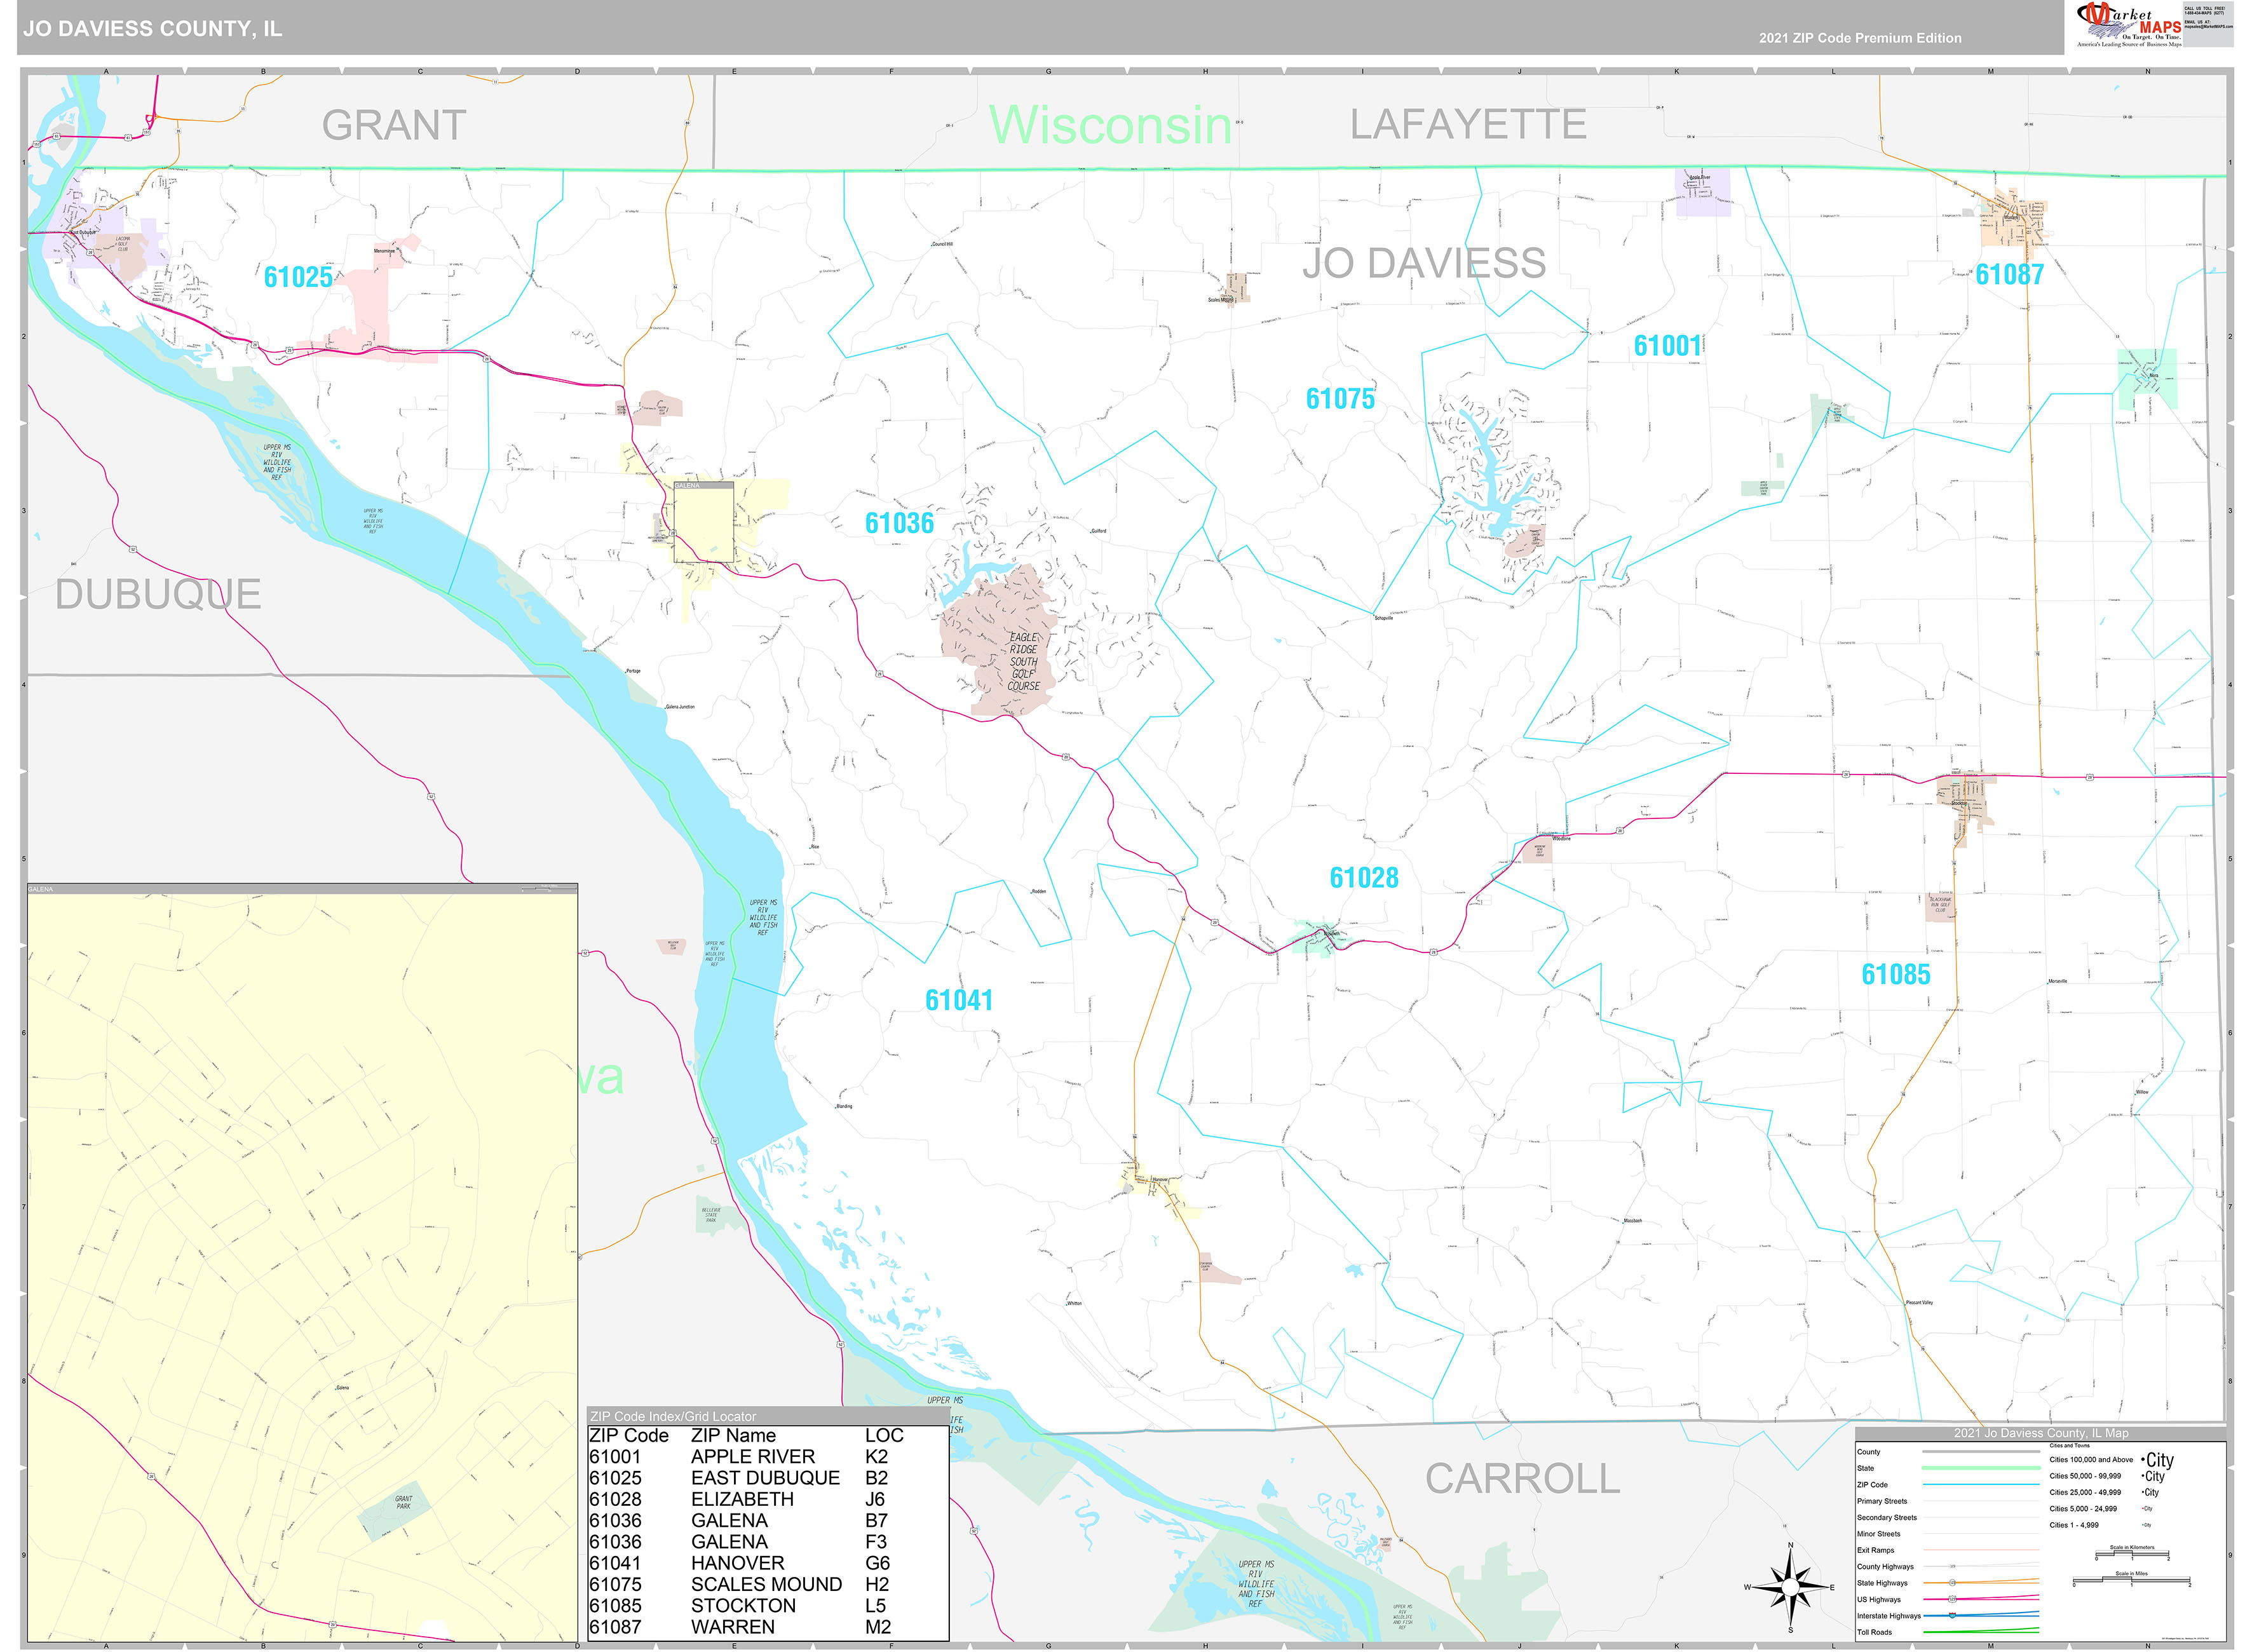Select HANOVER in the index table
The width and height of the screenshot is (2245, 1652).
tap(737, 1563)
